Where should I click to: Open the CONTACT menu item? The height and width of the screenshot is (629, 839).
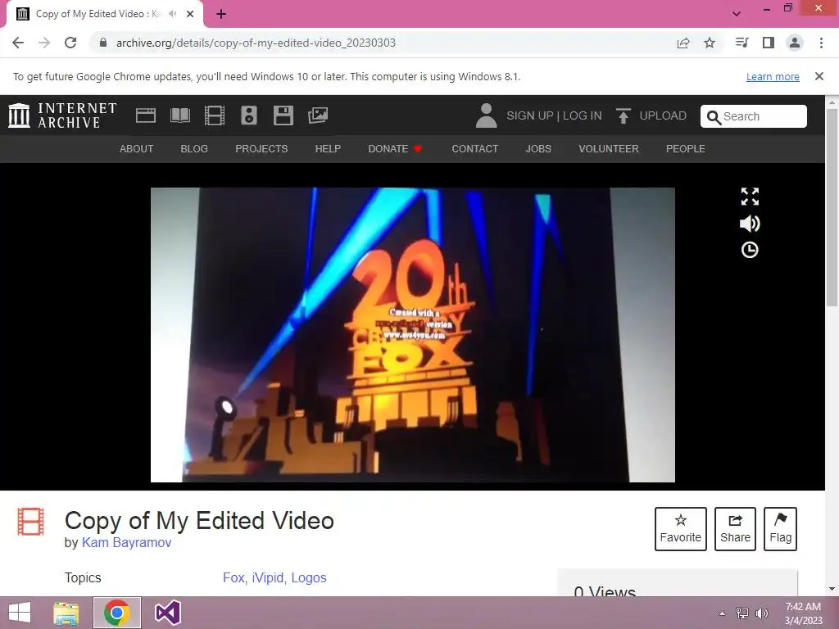475,149
